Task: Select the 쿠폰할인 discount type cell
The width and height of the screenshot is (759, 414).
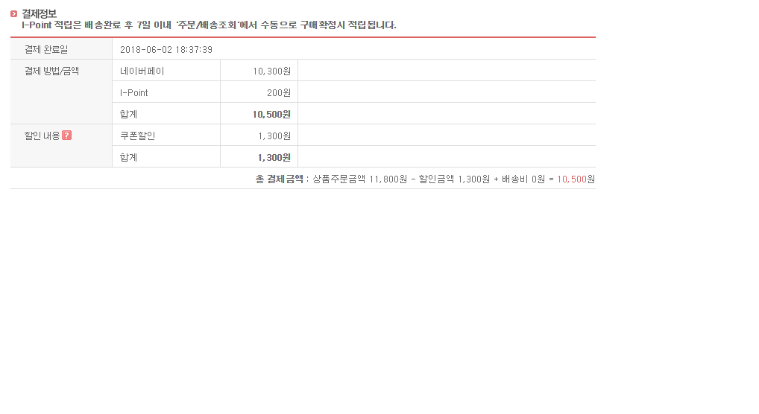Action: [137, 136]
